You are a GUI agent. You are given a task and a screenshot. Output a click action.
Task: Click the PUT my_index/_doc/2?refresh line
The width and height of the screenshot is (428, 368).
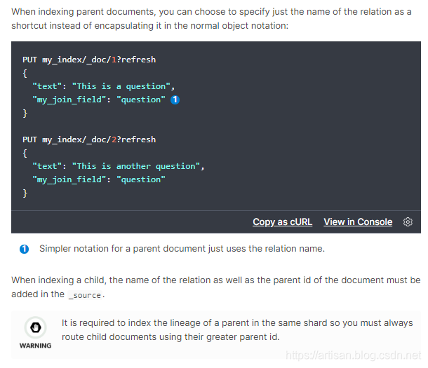(x=89, y=139)
